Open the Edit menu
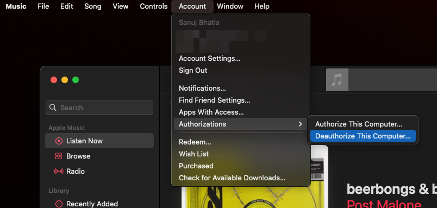This screenshot has height=208, width=437. coord(67,6)
